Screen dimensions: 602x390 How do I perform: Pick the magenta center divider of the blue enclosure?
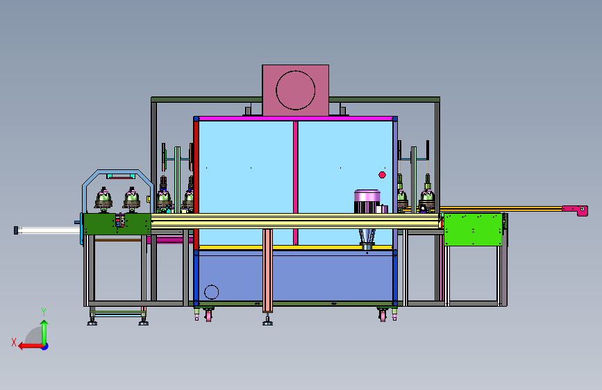pos(295,183)
